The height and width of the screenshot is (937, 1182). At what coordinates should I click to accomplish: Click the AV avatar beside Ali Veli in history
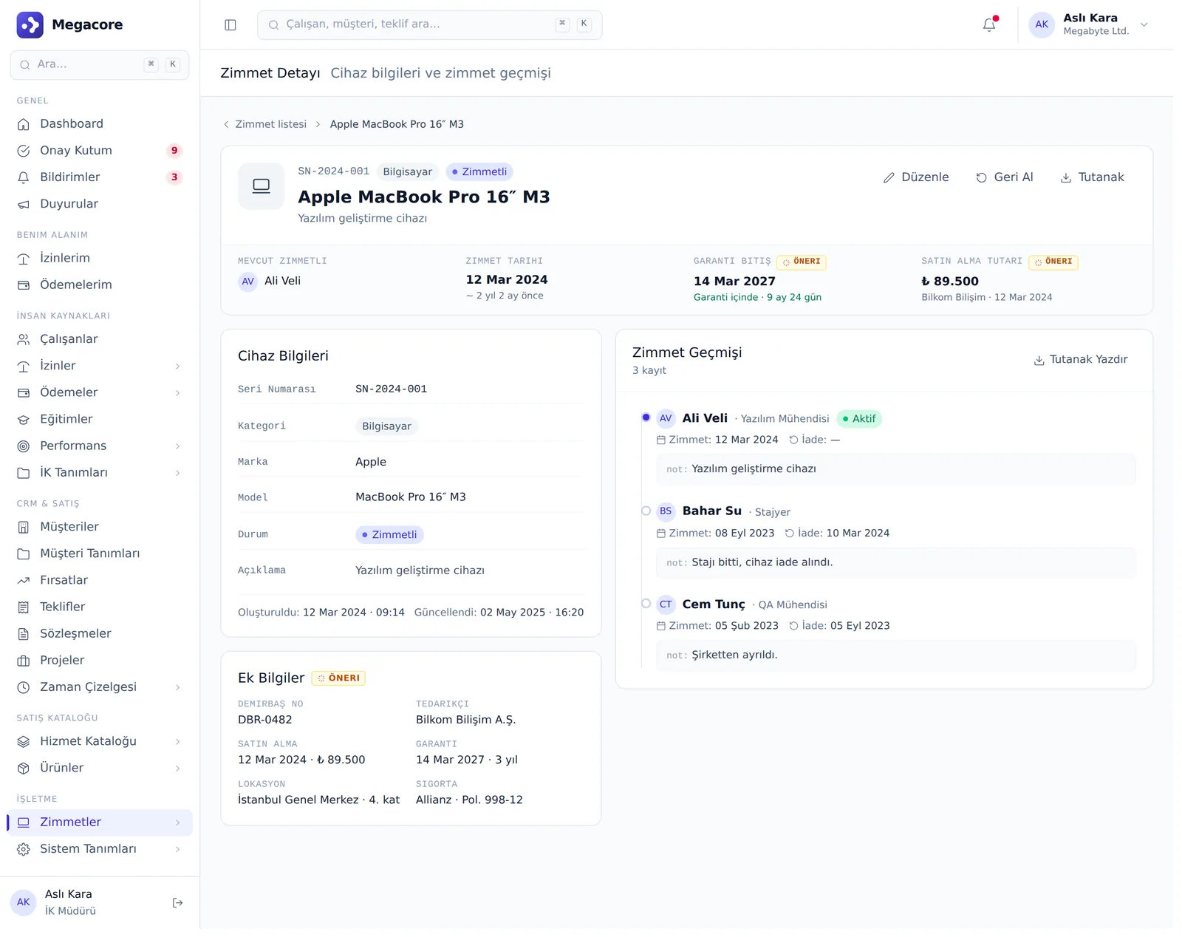point(666,418)
